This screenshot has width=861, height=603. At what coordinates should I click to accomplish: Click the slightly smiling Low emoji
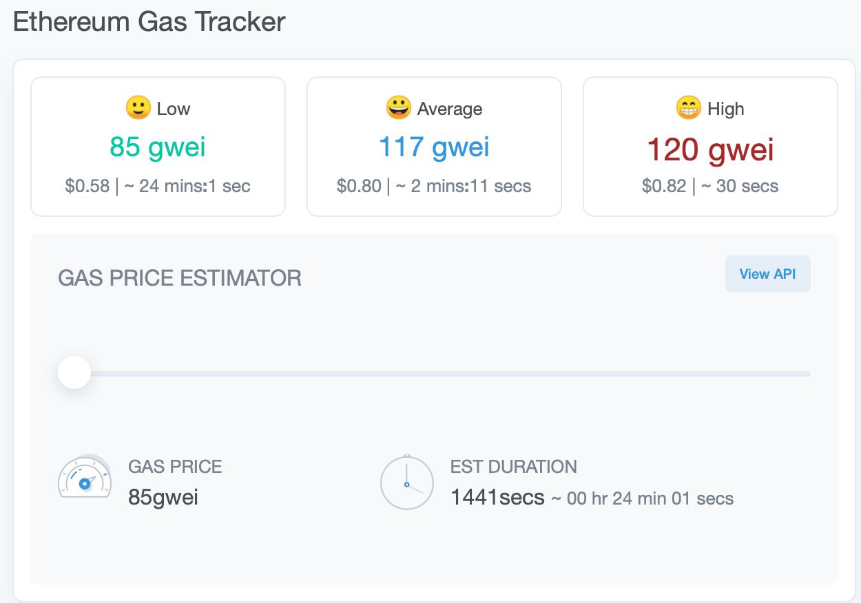pos(138,108)
